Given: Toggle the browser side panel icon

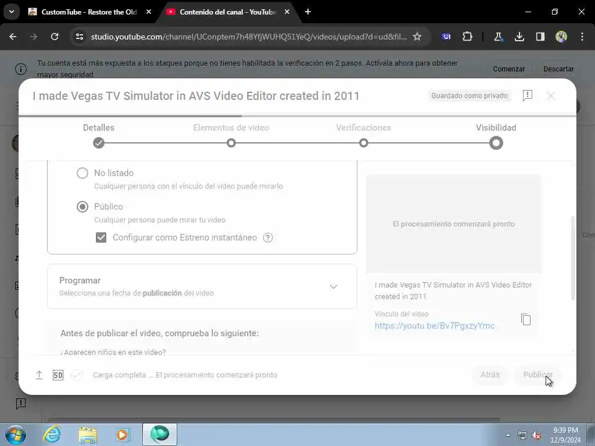Looking at the screenshot, I should pos(540,37).
